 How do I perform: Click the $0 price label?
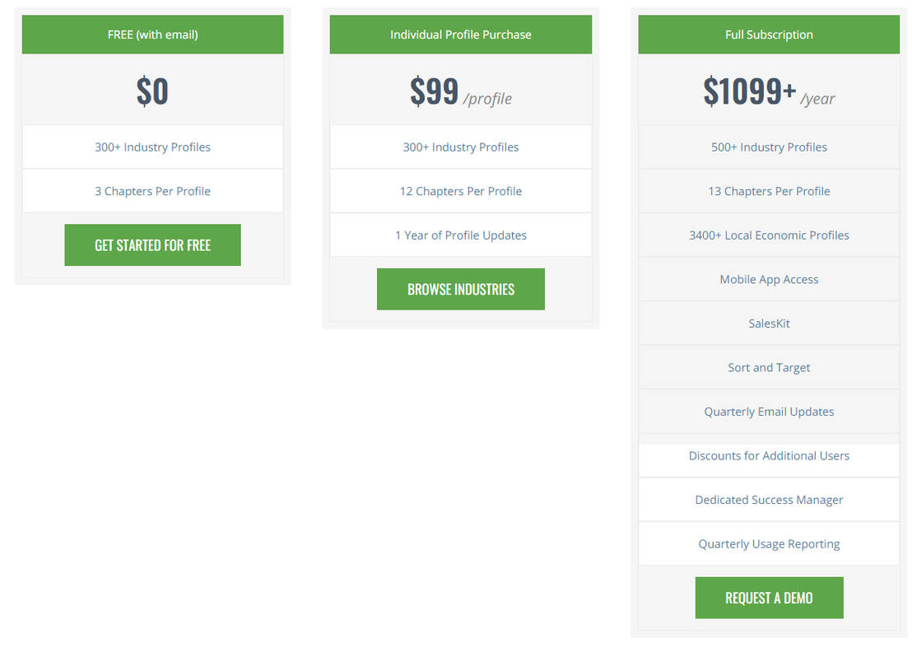click(x=152, y=91)
